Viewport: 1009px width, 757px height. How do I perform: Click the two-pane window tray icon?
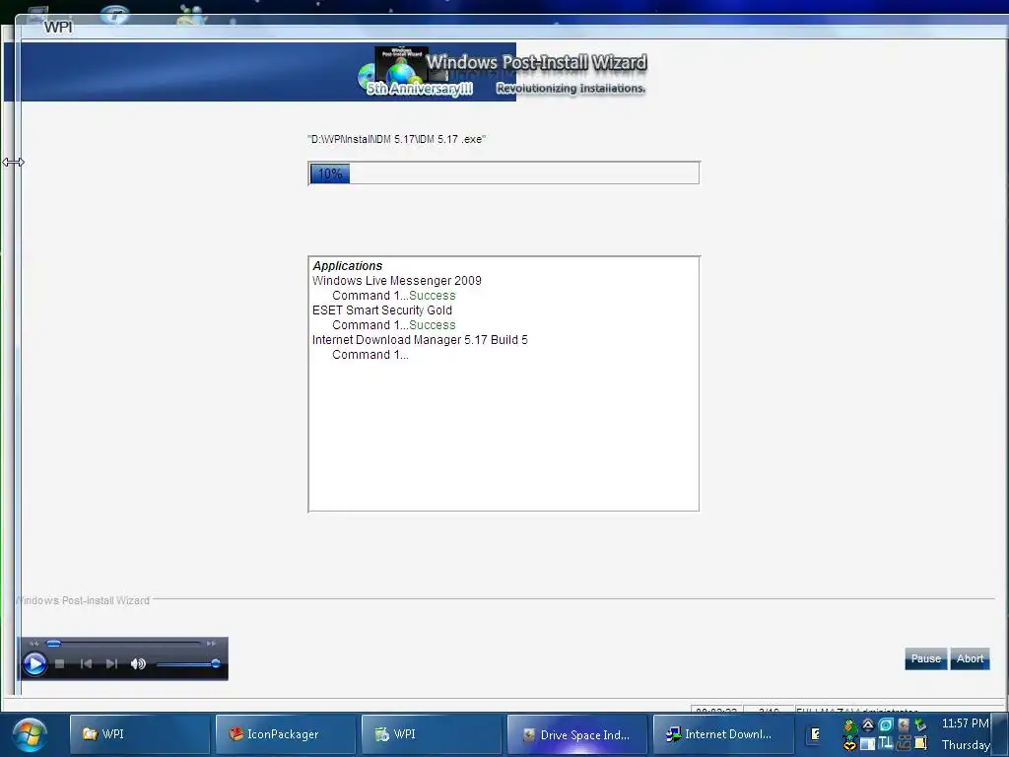point(867,744)
